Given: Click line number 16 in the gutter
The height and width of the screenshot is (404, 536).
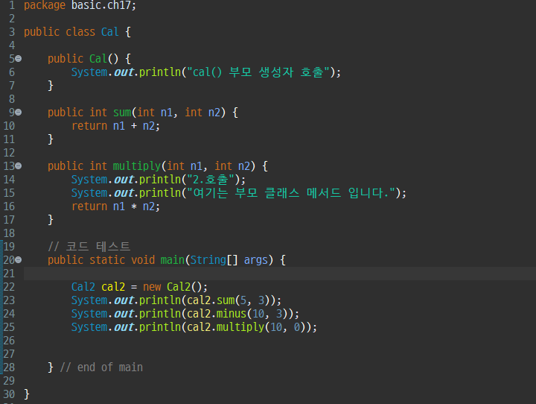Looking at the screenshot, I should [x=9, y=206].
